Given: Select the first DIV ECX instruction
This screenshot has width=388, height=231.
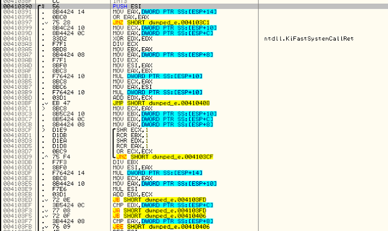Looking at the screenshot, I should pyautogui.click(x=125, y=44).
